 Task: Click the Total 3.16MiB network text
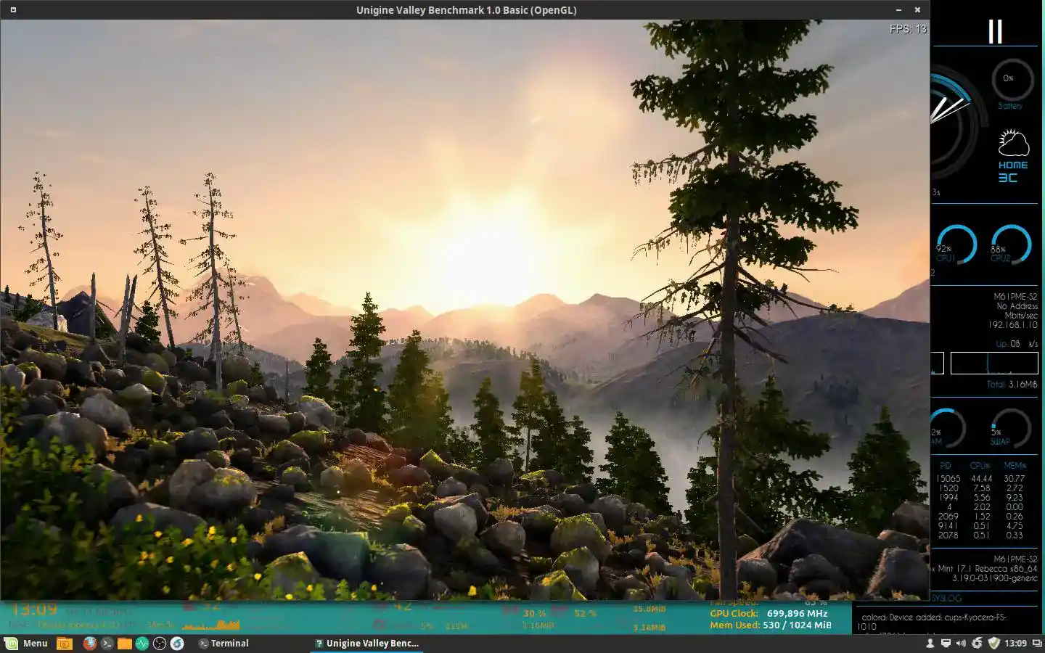(1012, 385)
